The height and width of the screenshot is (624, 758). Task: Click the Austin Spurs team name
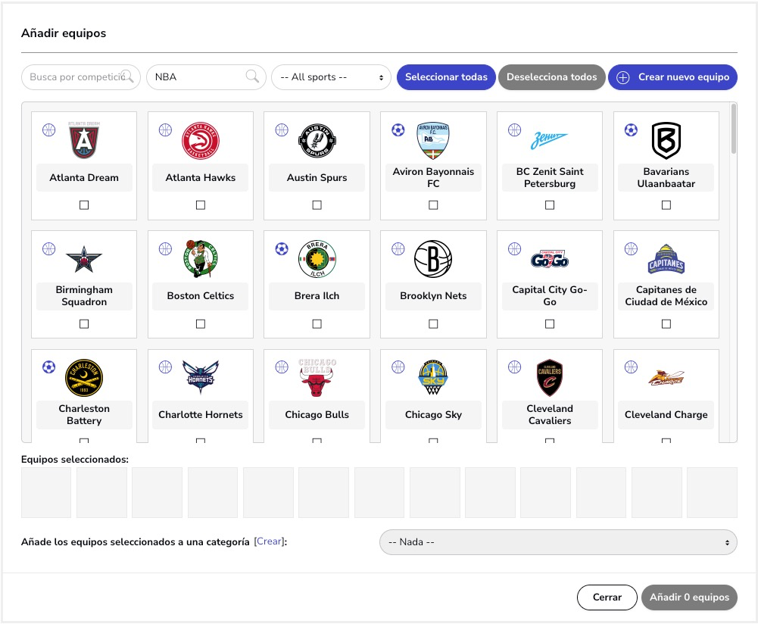317,177
